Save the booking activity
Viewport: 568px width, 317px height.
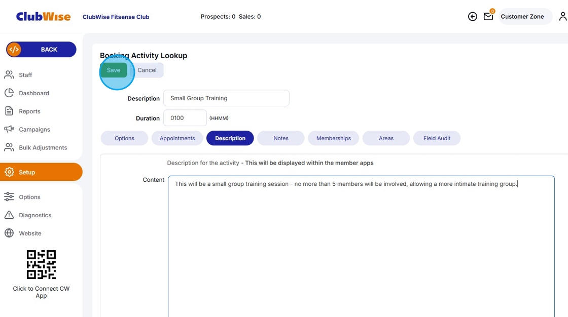click(114, 70)
